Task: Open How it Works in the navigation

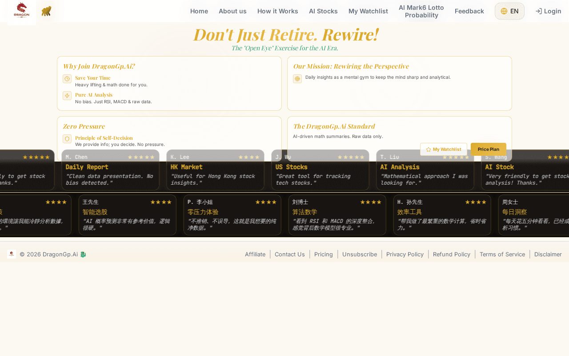Action: [x=278, y=11]
